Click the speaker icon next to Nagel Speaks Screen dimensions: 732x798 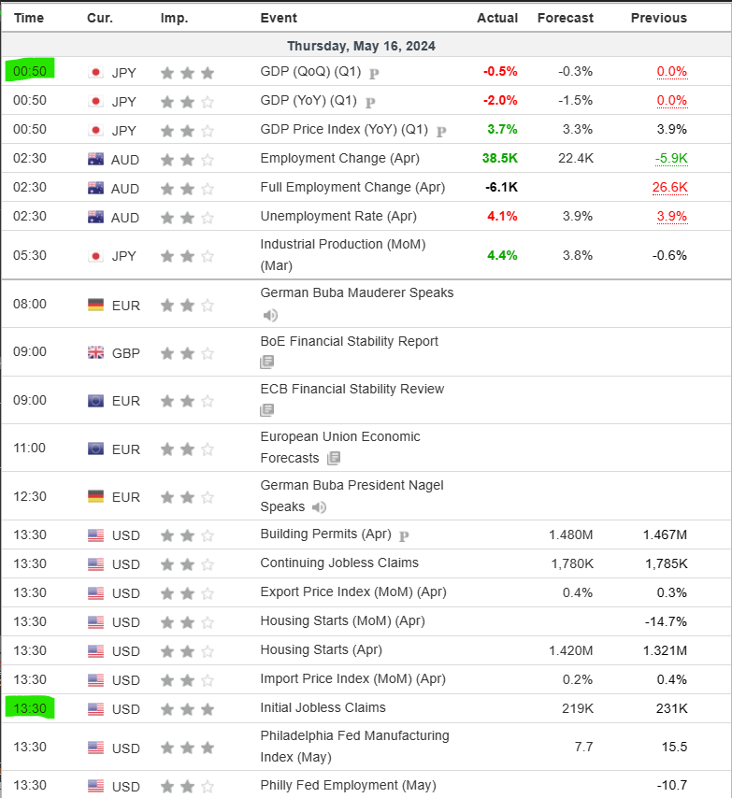319,507
